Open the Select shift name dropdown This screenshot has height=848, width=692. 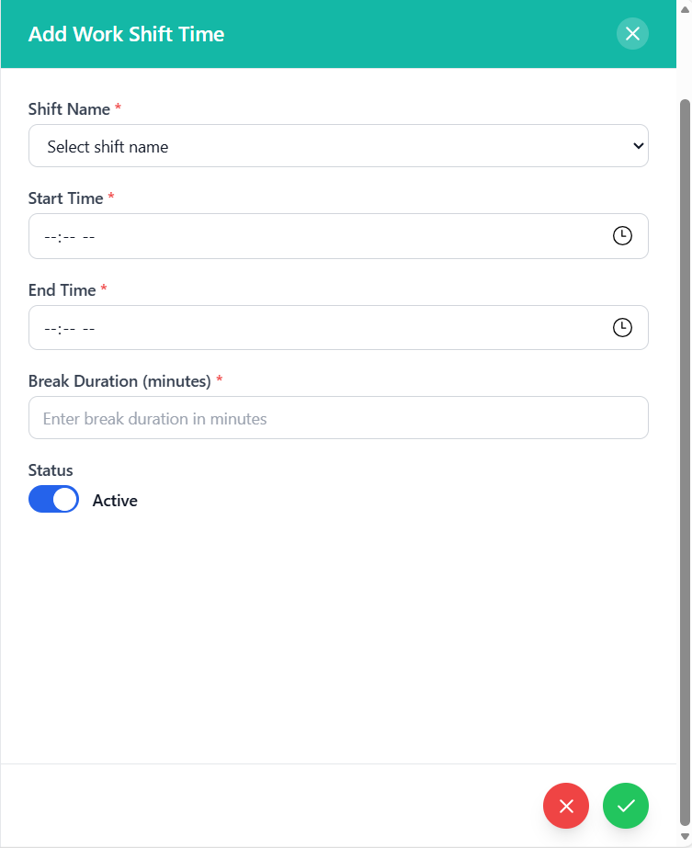coord(338,146)
